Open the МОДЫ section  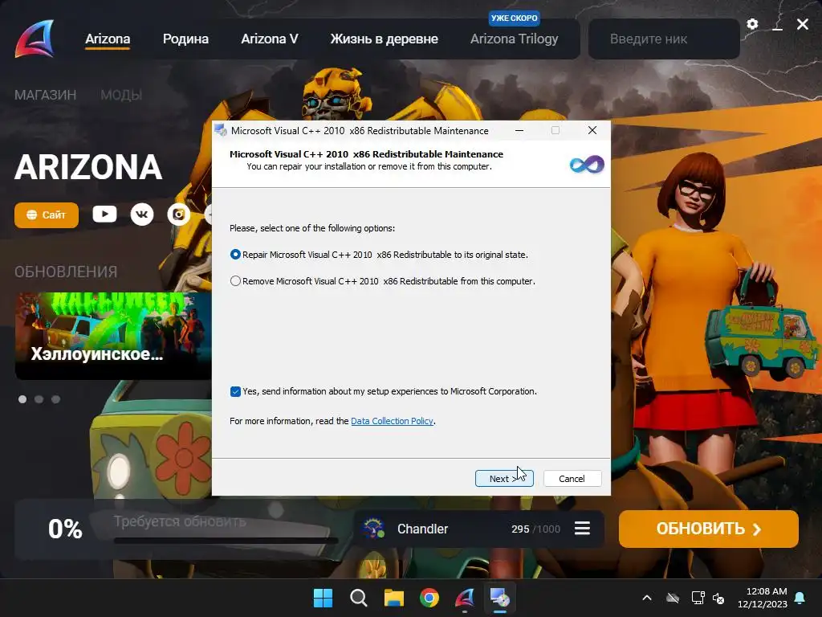click(121, 95)
